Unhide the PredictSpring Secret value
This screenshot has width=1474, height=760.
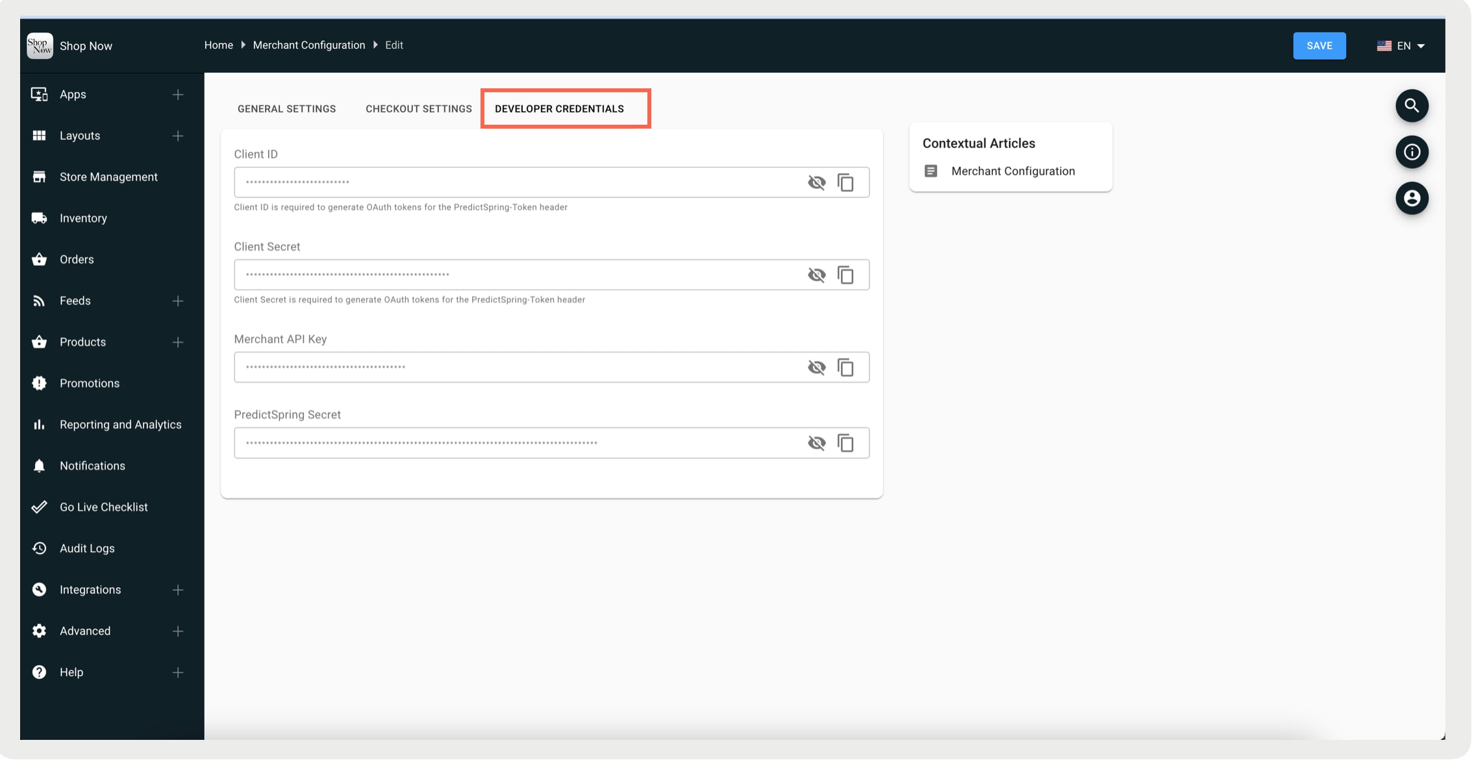pos(816,442)
